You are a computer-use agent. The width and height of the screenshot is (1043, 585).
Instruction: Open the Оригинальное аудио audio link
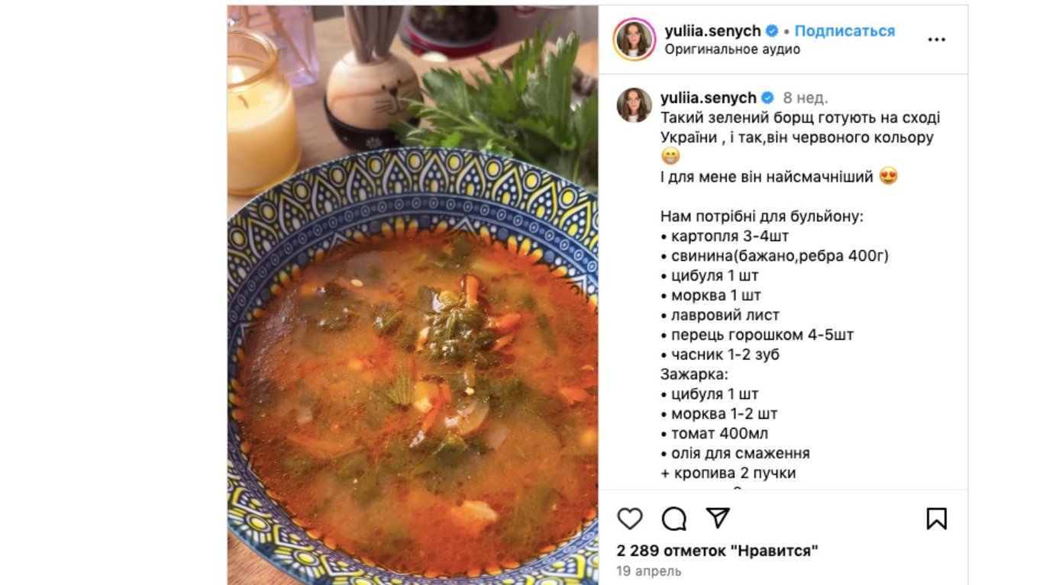pos(732,50)
